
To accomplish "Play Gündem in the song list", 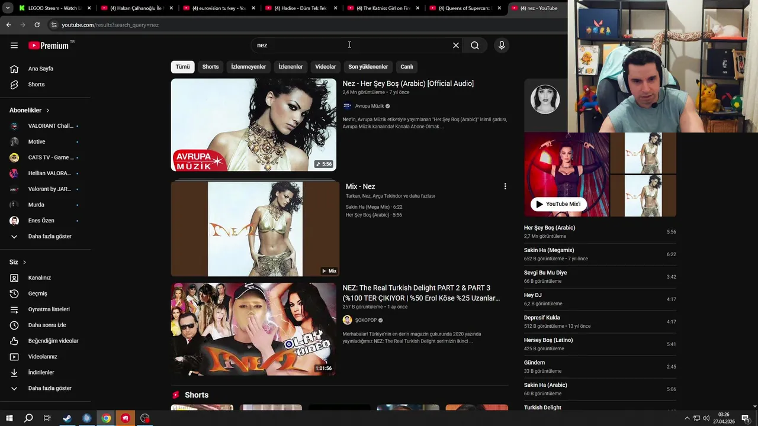I will pyautogui.click(x=600, y=367).
